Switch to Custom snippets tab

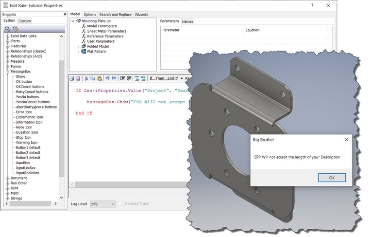coord(25,21)
